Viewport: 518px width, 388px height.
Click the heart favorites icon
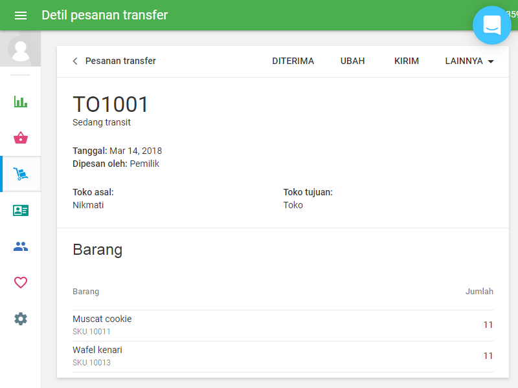coord(20,283)
